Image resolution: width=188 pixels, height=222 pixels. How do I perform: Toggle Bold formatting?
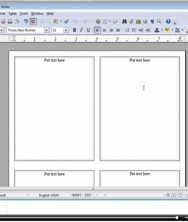pyautogui.click(x=74, y=30)
